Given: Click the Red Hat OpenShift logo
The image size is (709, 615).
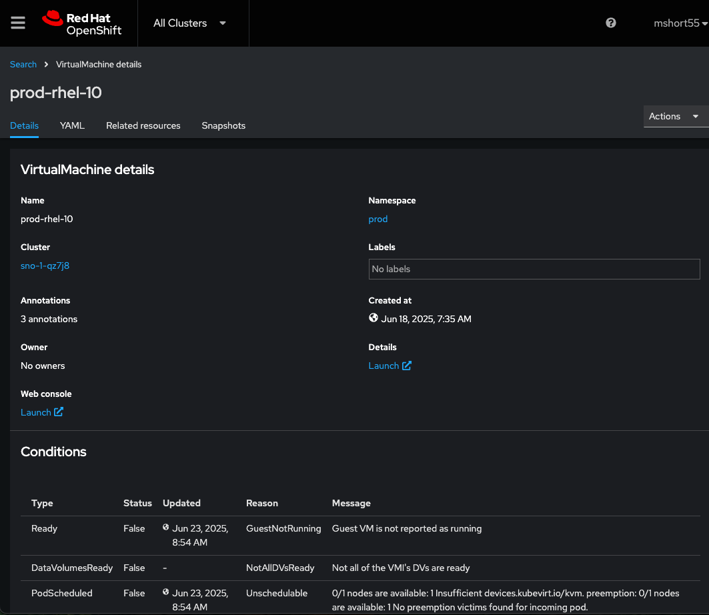Looking at the screenshot, I should point(82,23).
